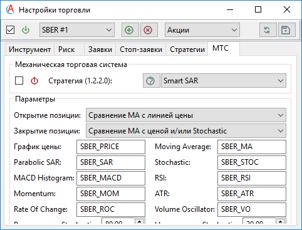Switch to the Стоп-заявки tab
Viewport: 302px width, 230px height.
pyautogui.click(x=141, y=50)
